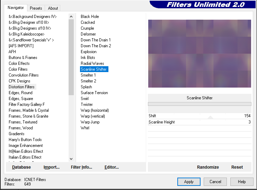Choose the Ink Blots filter
Image resolution: width=257 pixels, height=190 pixels.
tap(88, 58)
